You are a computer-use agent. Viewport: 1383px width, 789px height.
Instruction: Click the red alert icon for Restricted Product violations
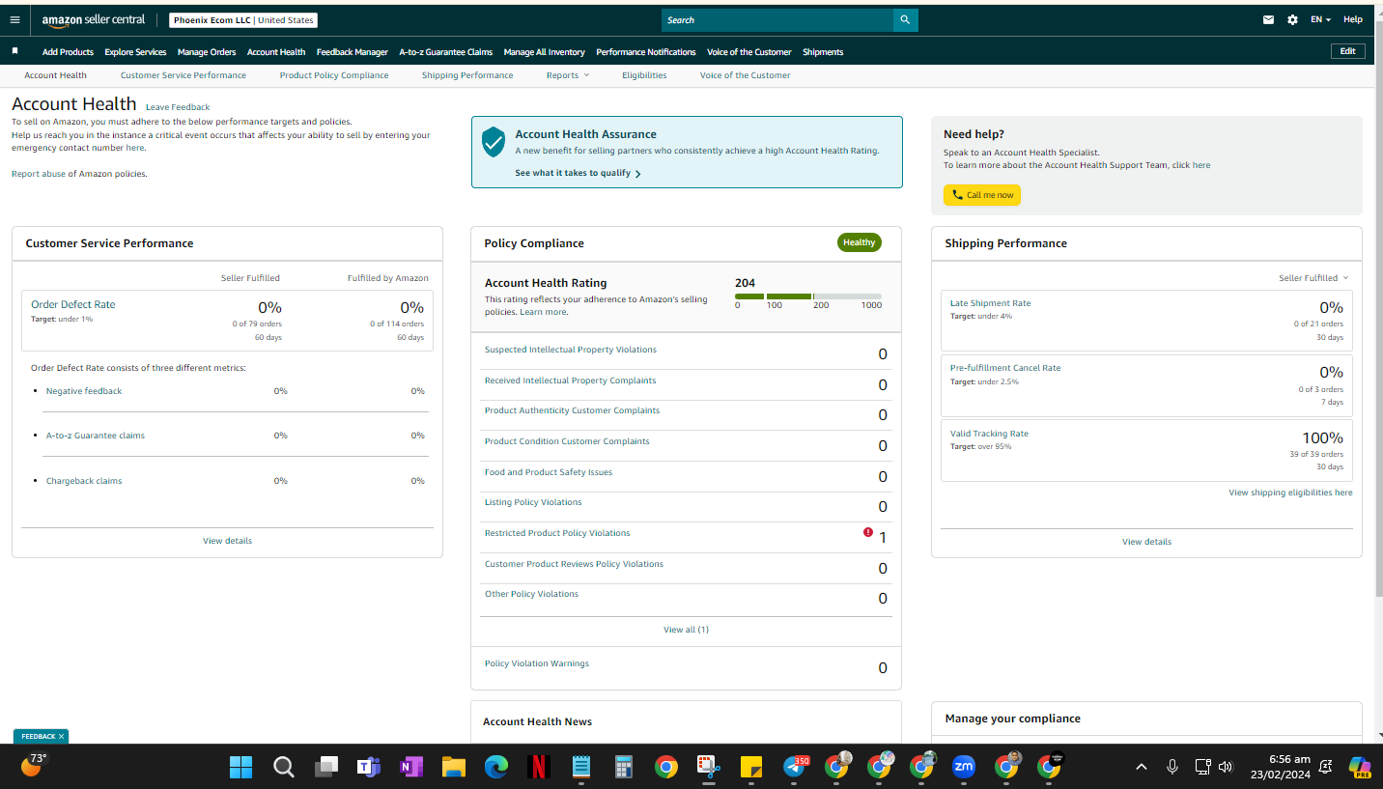[x=868, y=532]
